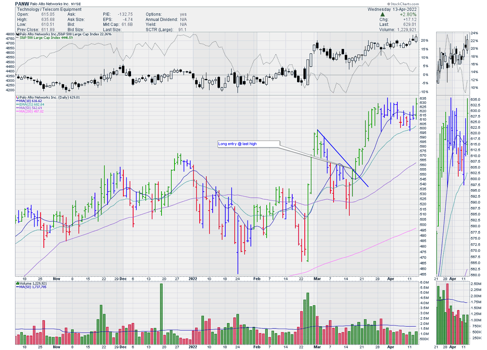Click the SCTR (Large) value 91.1
The image size is (487, 350).
[182, 30]
